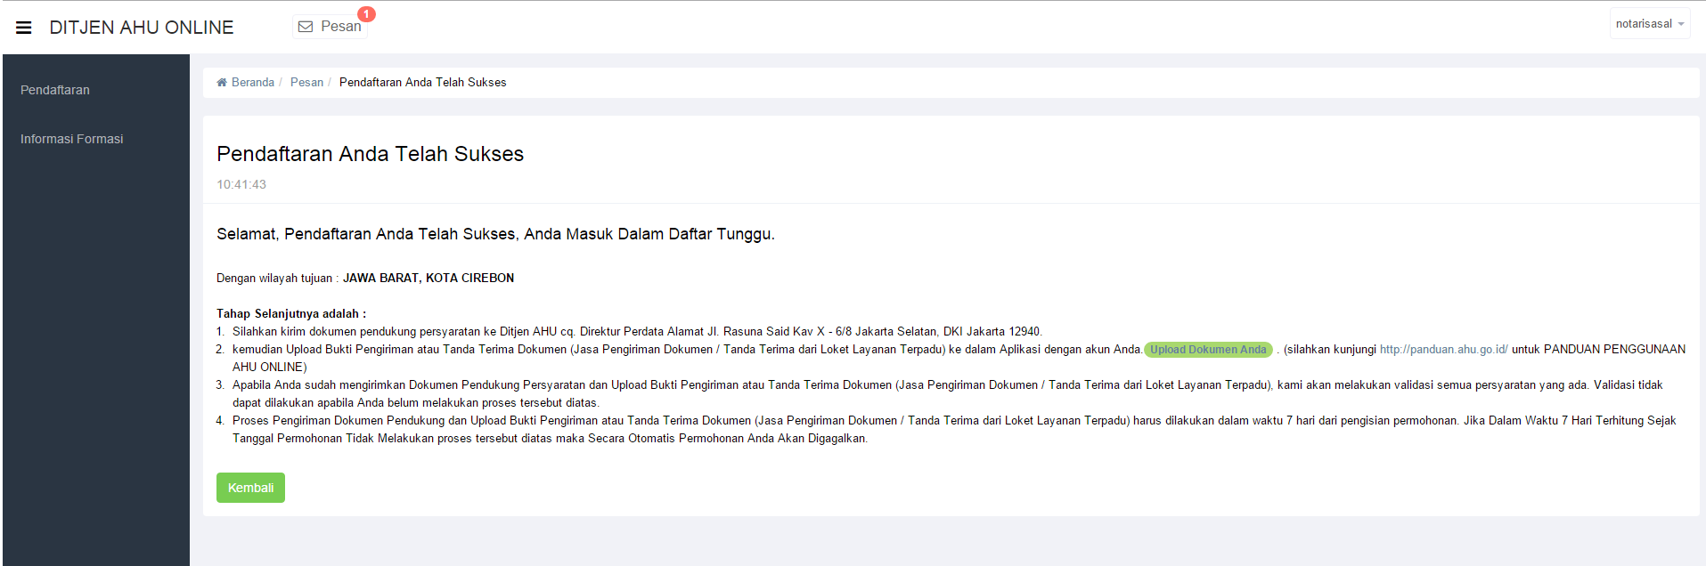The height and width of the screenshot is (566, 1706).
Task: Click the green Kembali button
Action: point(250,488)
